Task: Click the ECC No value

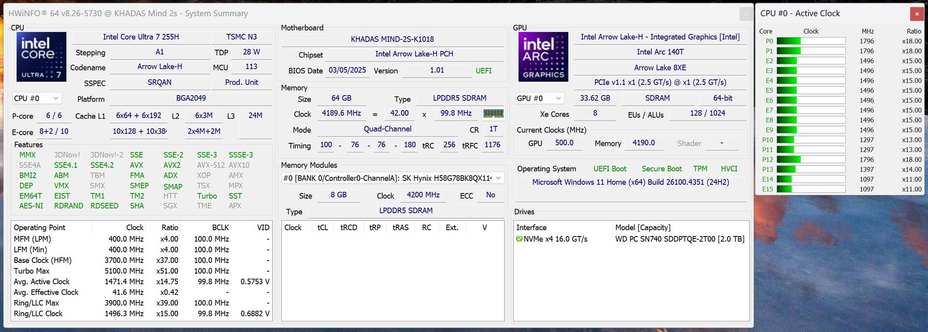Action: (x=491, y=195)
